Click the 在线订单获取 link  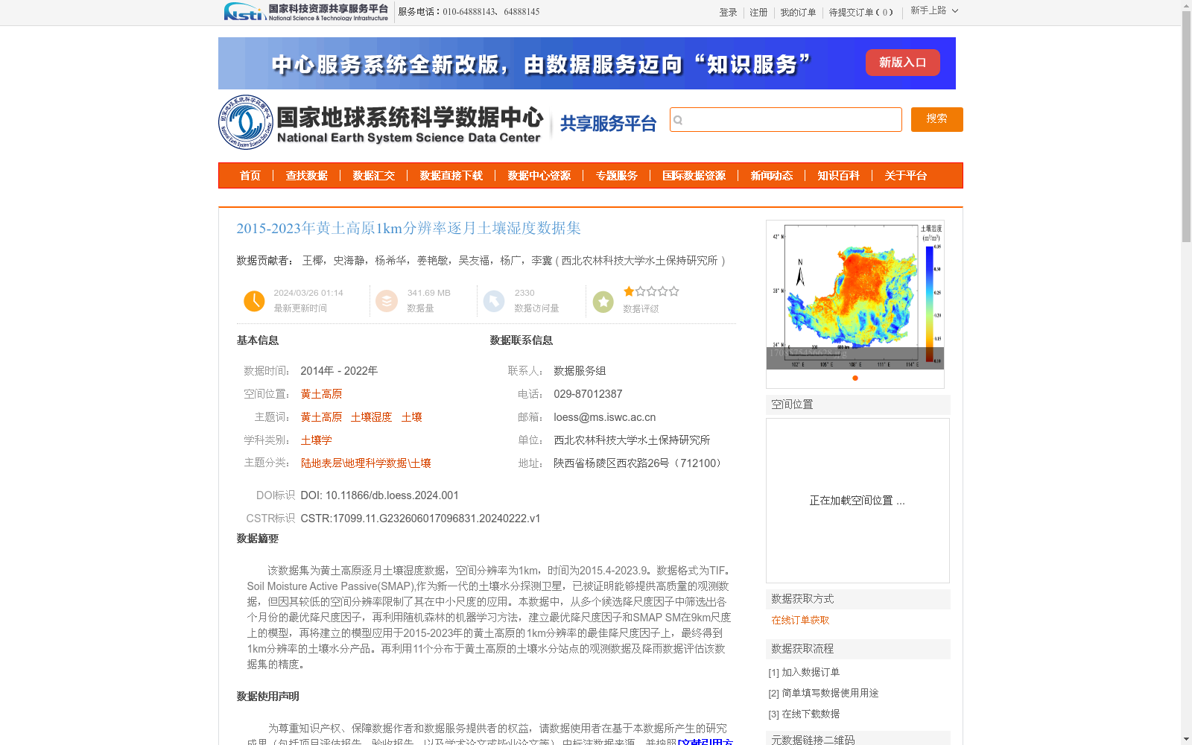pyautogui.click(x=800, y=620)
